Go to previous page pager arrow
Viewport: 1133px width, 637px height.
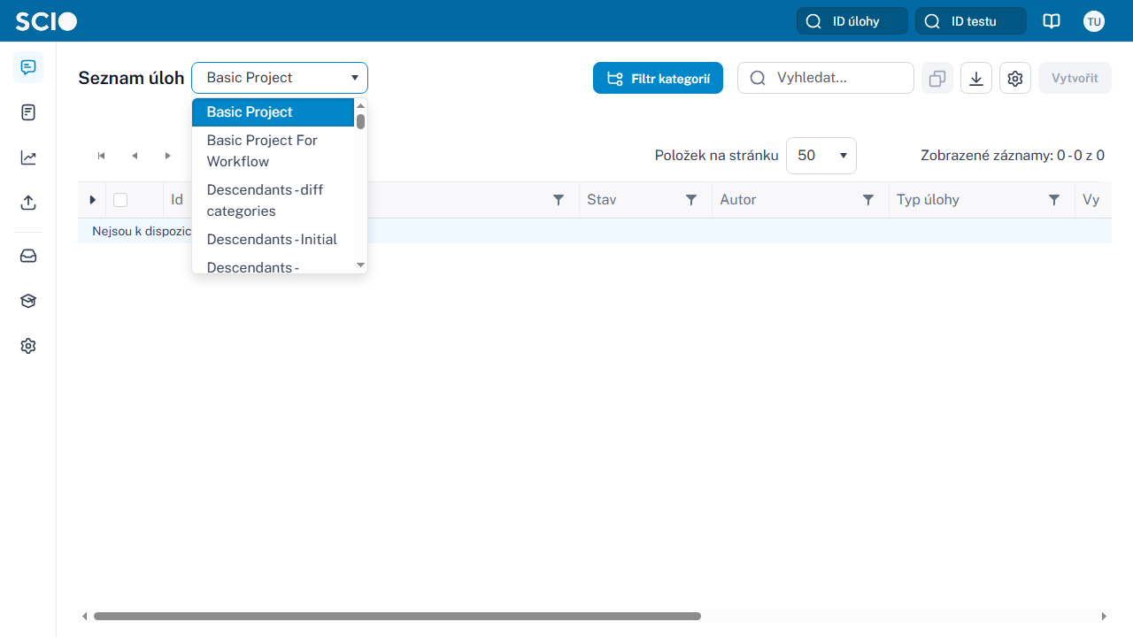135,156
